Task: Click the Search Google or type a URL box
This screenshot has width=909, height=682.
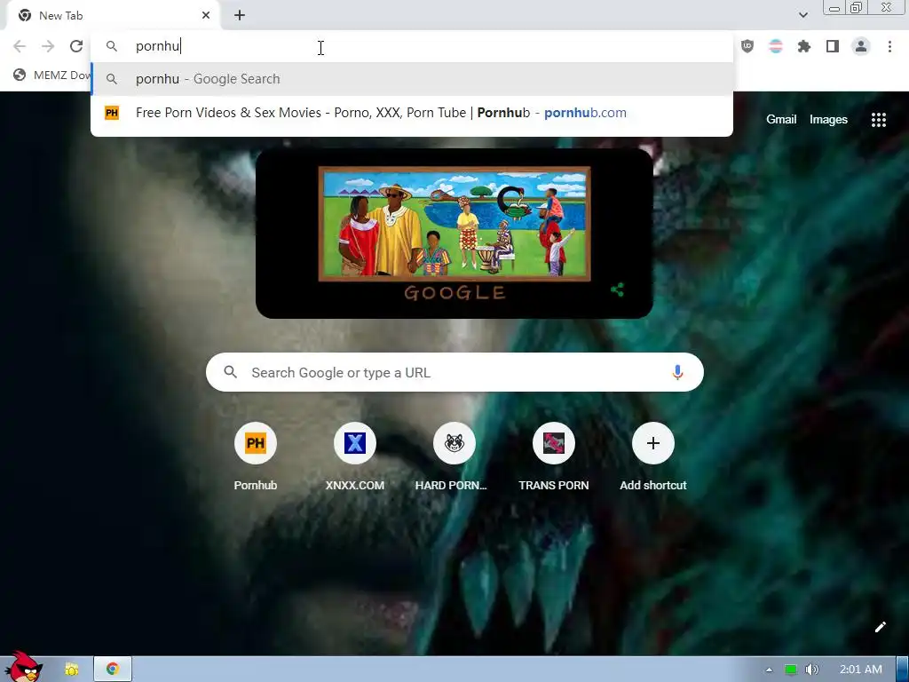Action: (x=454, y=372)
